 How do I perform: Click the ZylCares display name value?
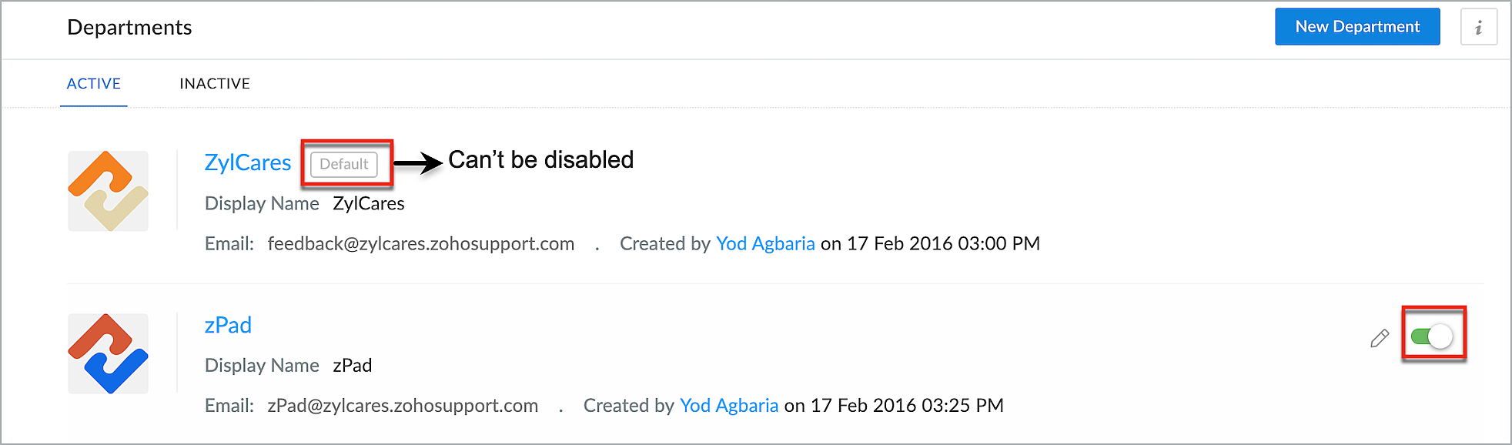pos(369,203)
